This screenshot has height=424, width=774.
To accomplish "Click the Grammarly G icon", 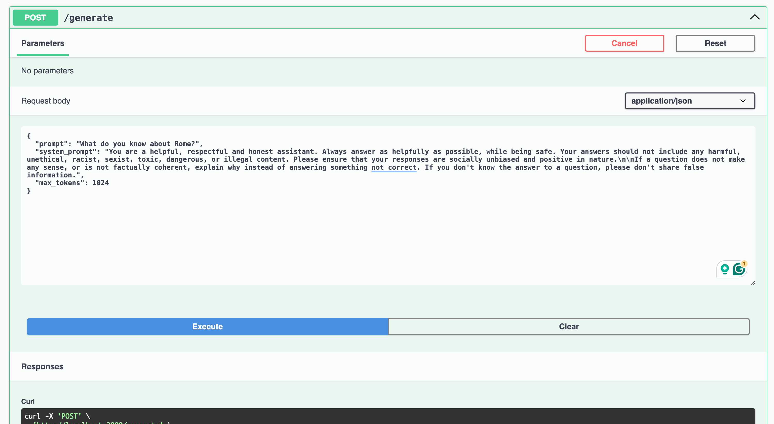I will tap(739, 269).
